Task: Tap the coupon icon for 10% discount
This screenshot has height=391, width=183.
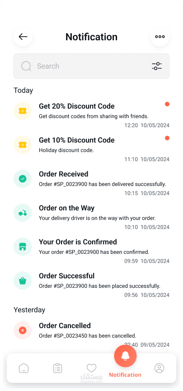Action: [x=23, y=145]
